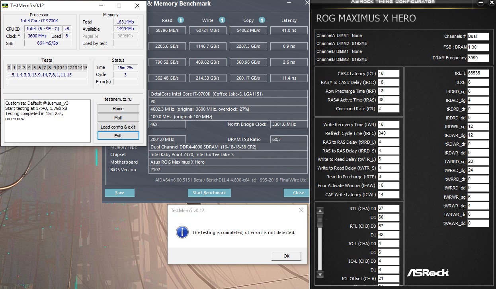The height and width of the screenshot is (289, 496).
Task: Close the TestMem5 window
Action: point(137,6)
